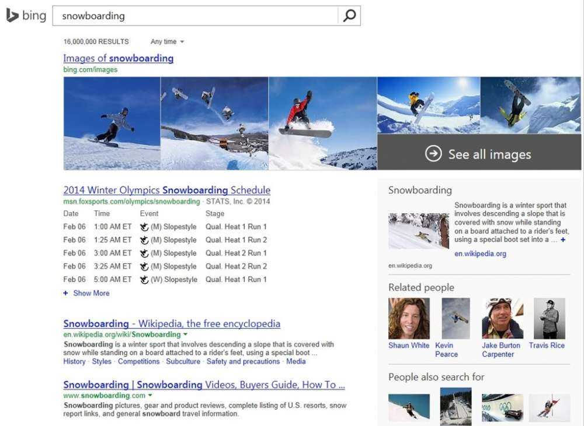Screen dimensions: 584x426
Task: Go to the History section of Wikipedia result
Action: pos(74,361)
